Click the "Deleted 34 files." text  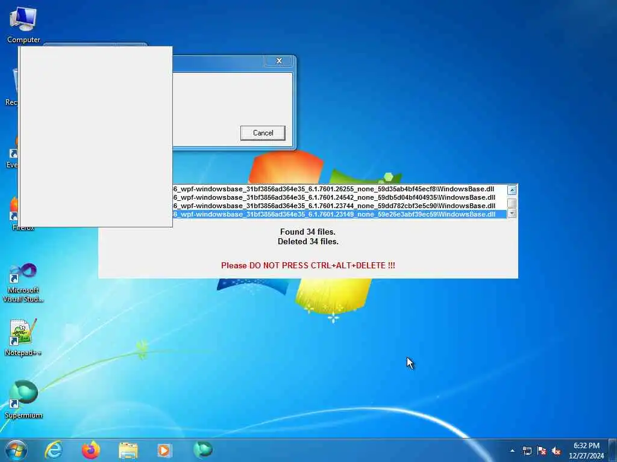308,242
